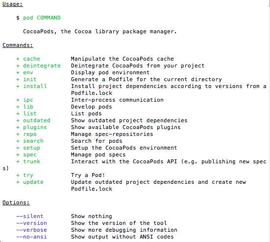Select the '--verbose' option text
The image size is (270, 242).
click(31, 230)
